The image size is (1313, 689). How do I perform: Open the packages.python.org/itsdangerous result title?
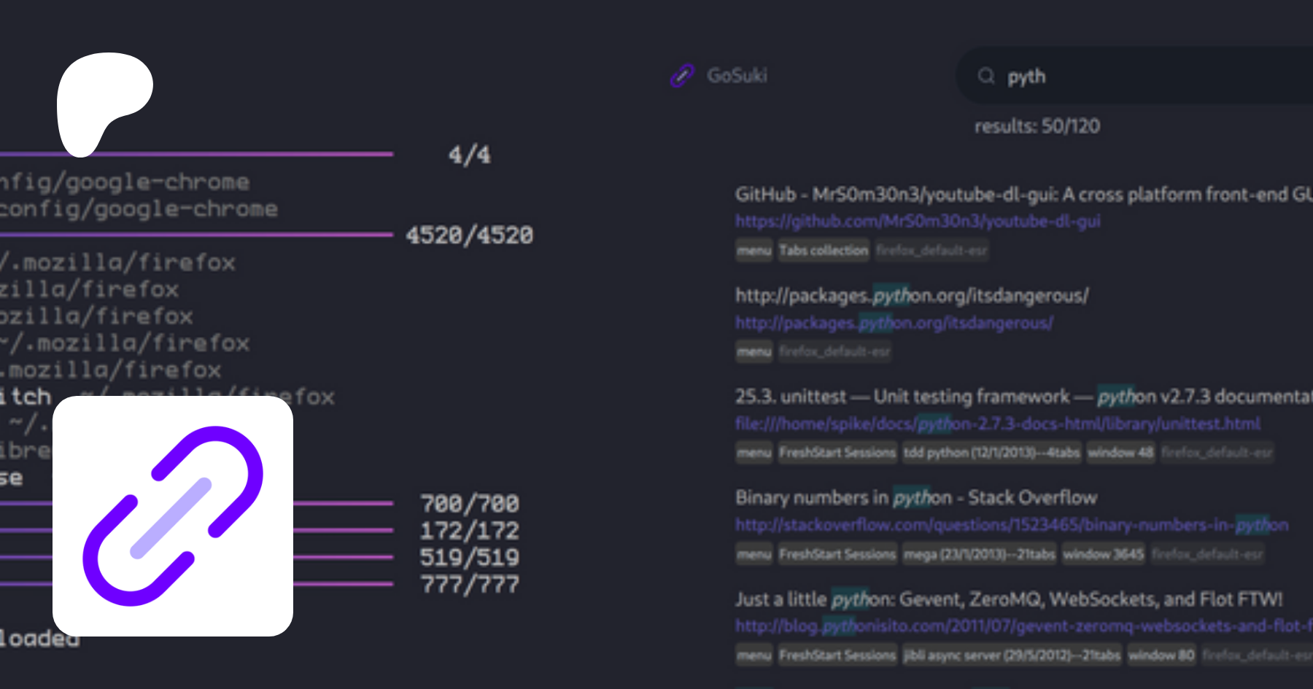click(x=912, y=295)
